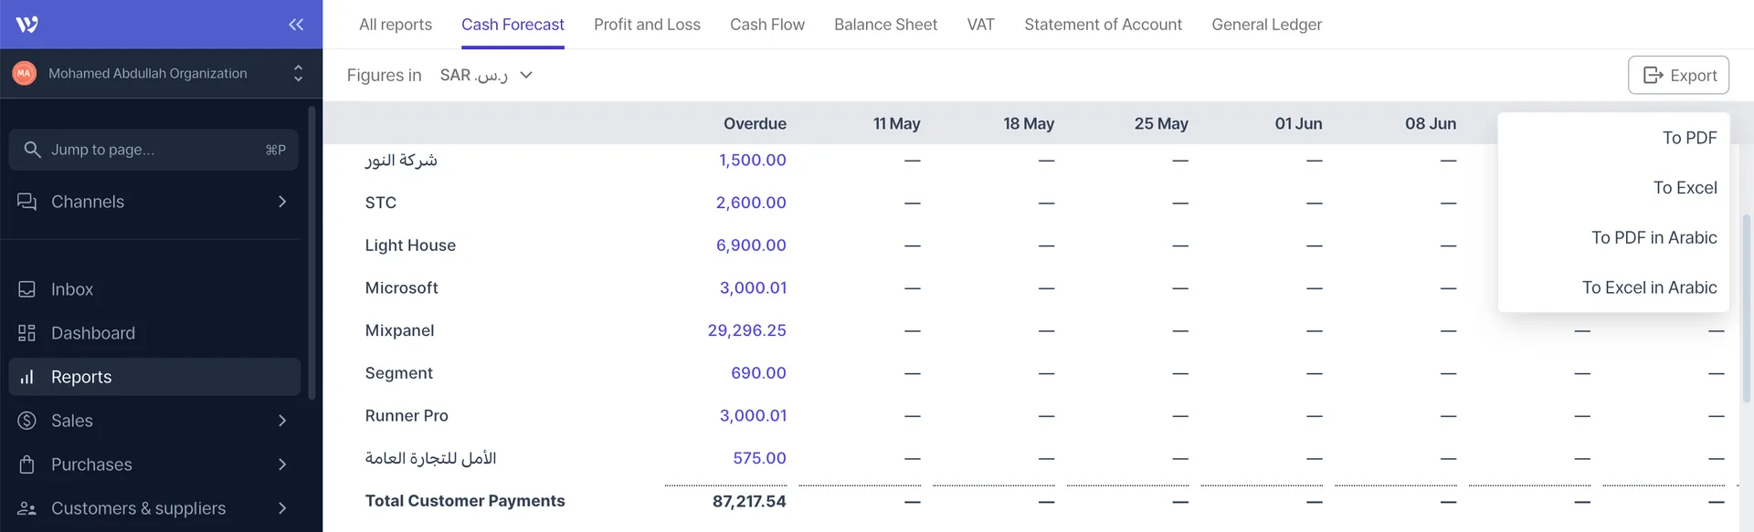Click the Export button
This screenshot has height=532, width=1754.
pyautogui.click(x=1678, y=75)
